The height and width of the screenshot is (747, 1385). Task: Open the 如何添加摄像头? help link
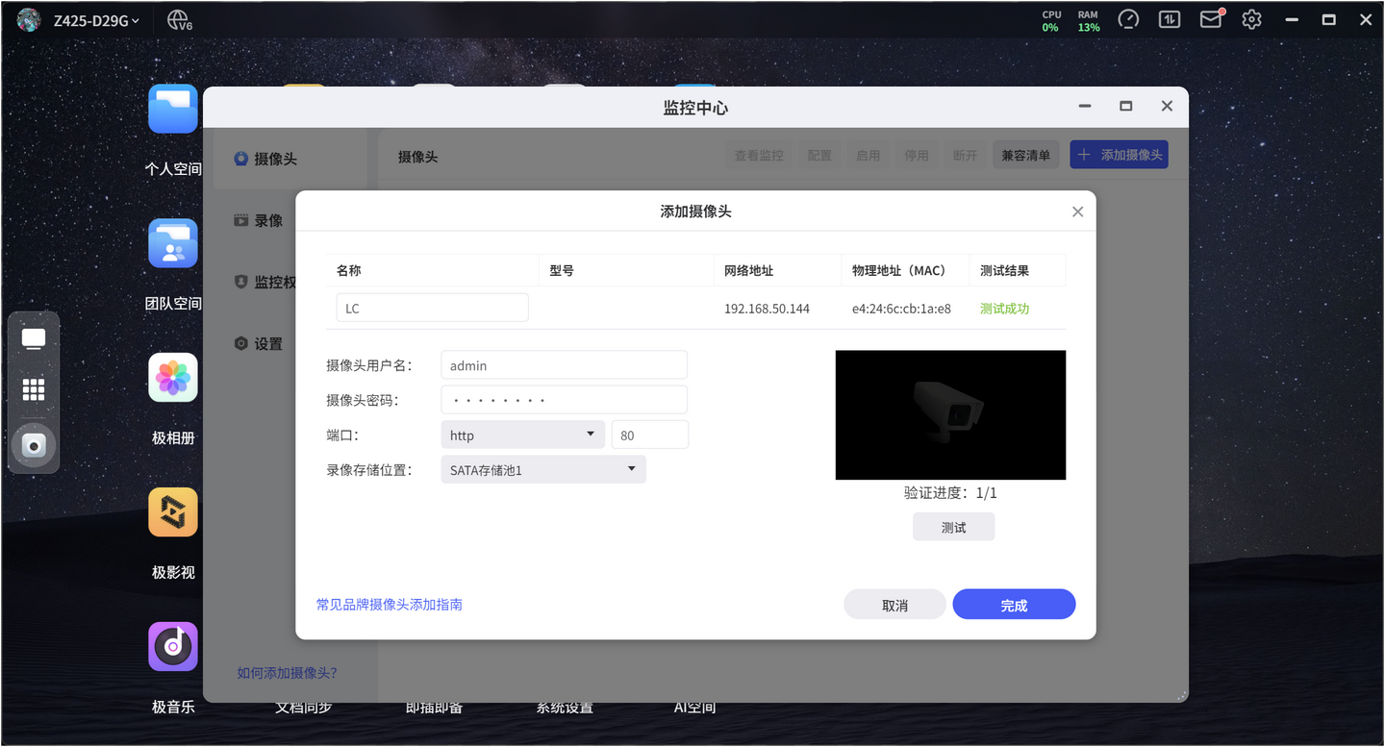[288, 673]
